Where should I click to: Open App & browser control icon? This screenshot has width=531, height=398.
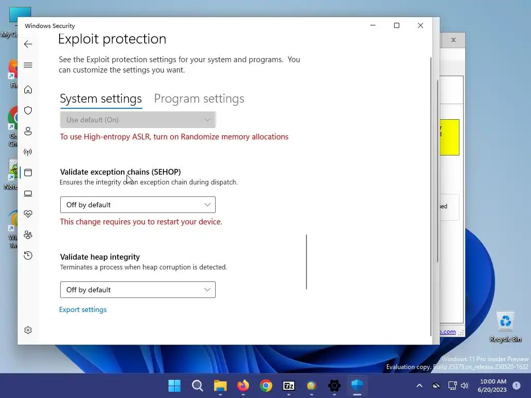[x=28, y=173]
